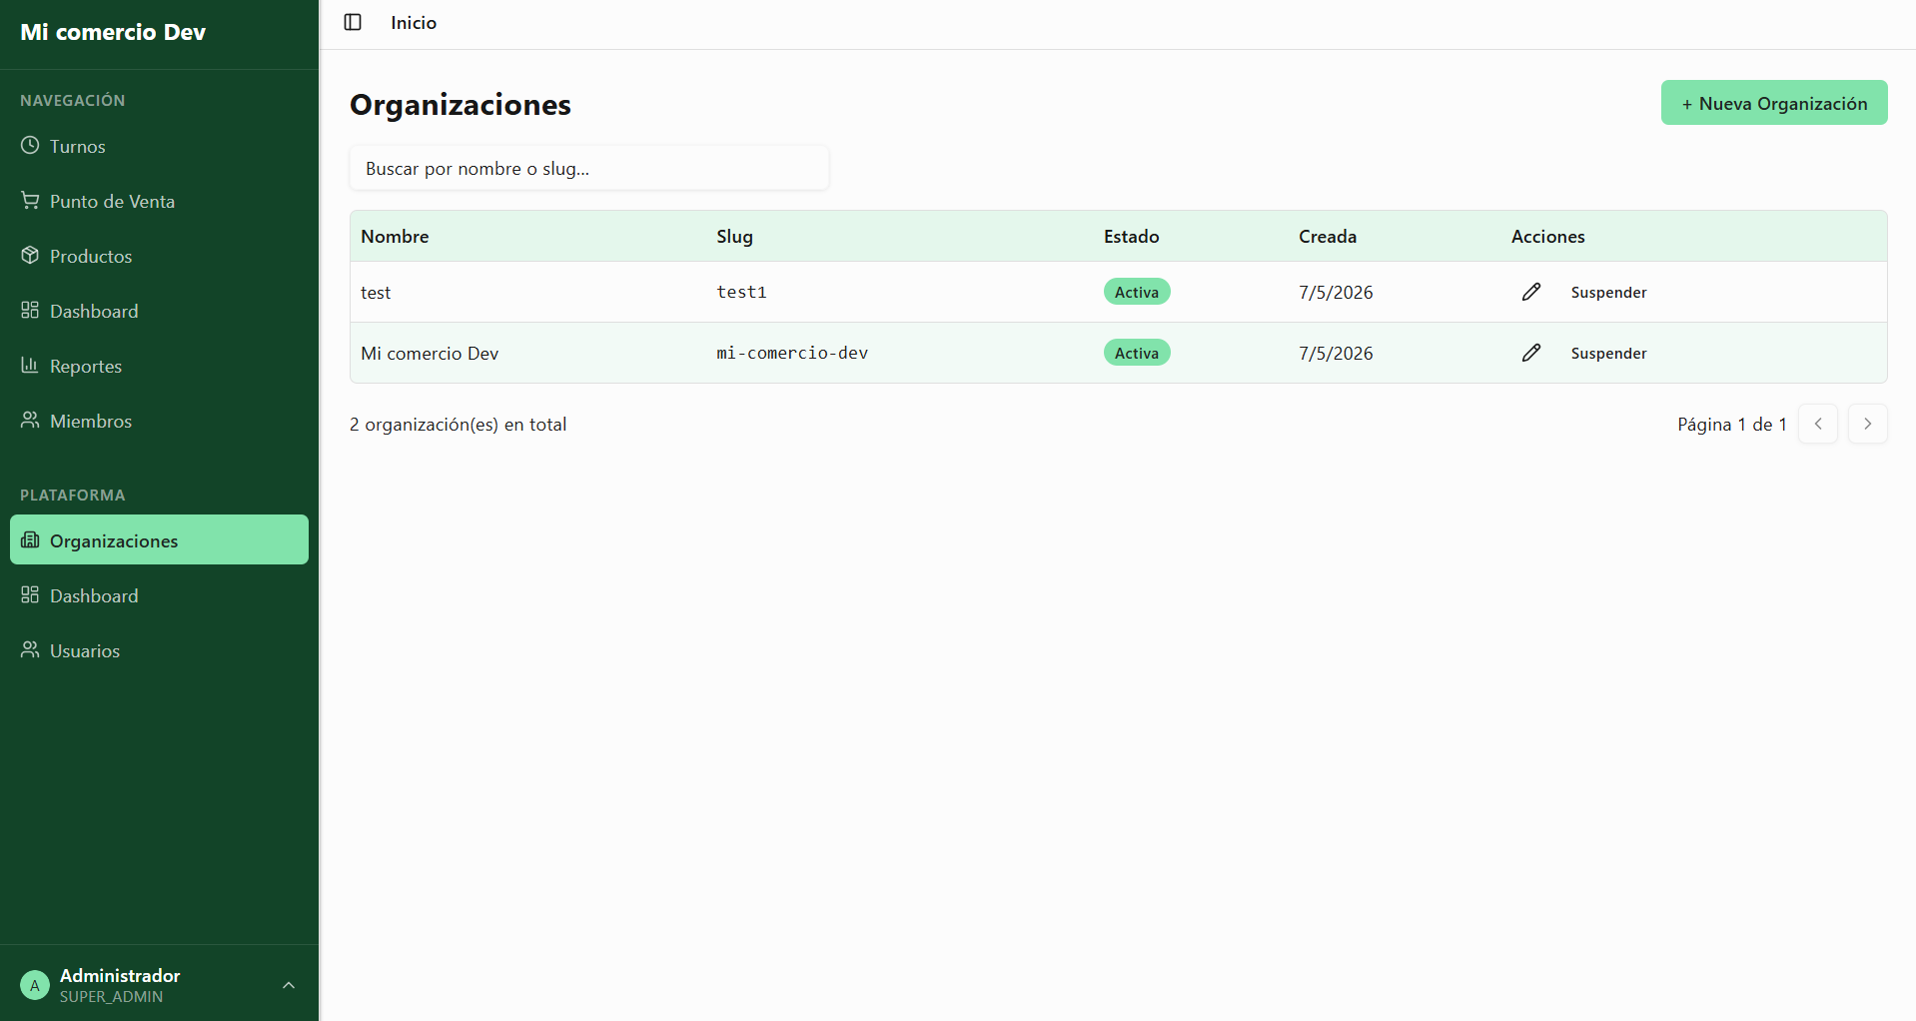Click the Usuarios people icon
This screenshot has width=1916, height=1021.
click(x=30, y=650)
